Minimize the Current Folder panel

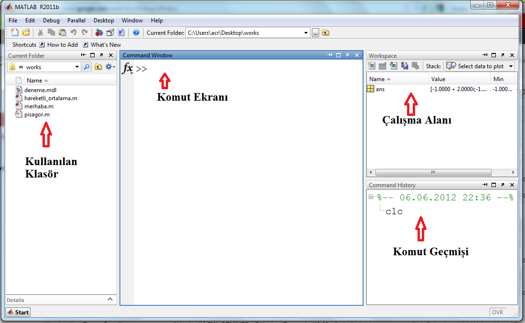pos(84,55)
